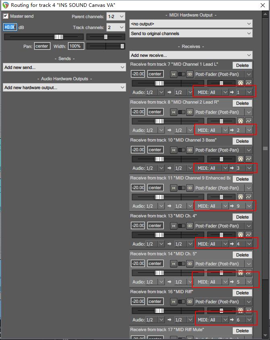270x340 pixels.
Task: Toggle phase invert on track 11 receive
Action: [182, 188]
